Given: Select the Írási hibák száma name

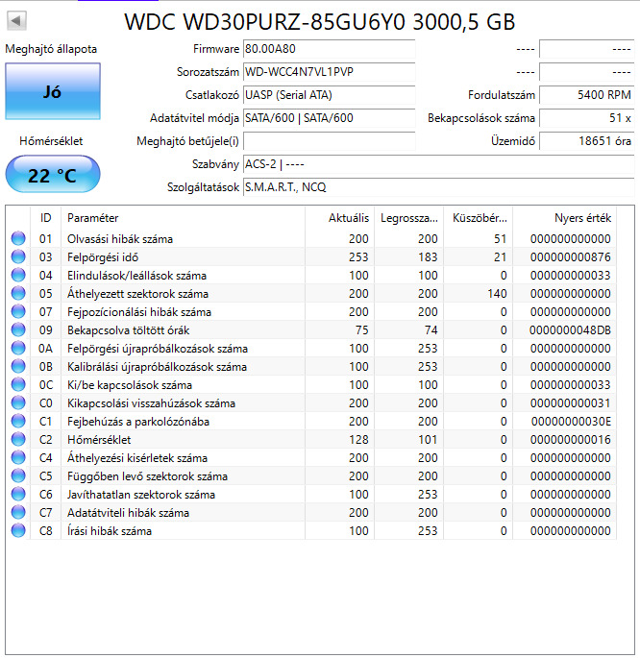Looking at the screenshot, I should click(110, 531).
